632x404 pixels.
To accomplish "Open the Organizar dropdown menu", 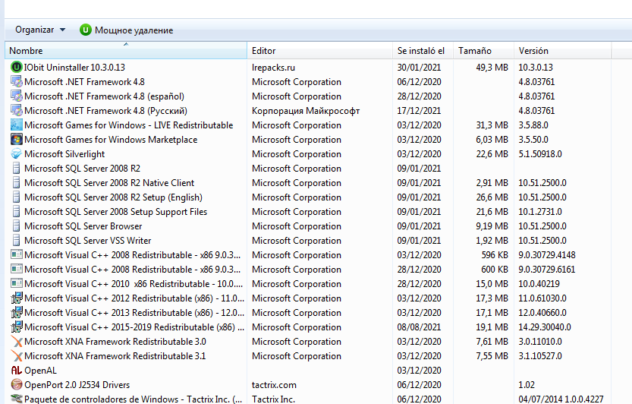I will tap(40, 30).
